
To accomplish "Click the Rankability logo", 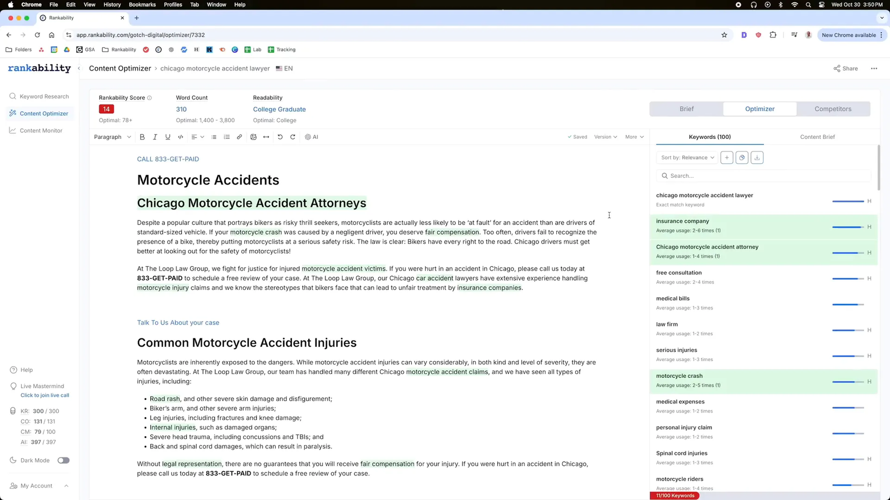I will click(39, 68).
